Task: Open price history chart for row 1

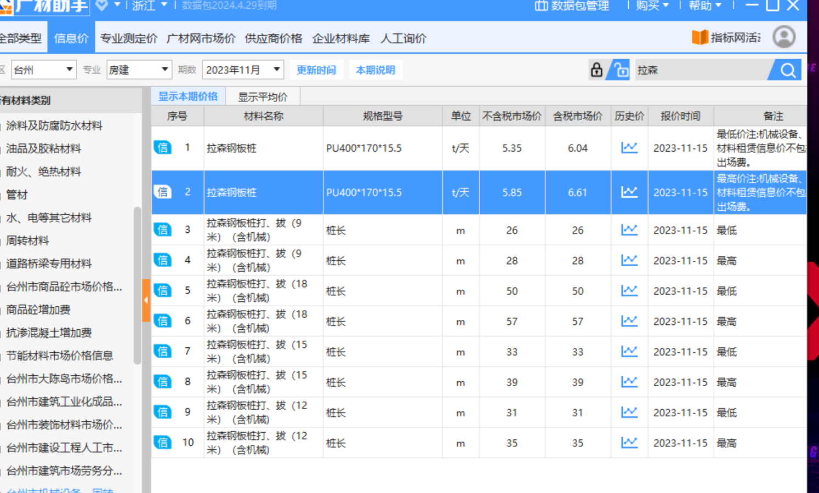Action: point(629,147)
